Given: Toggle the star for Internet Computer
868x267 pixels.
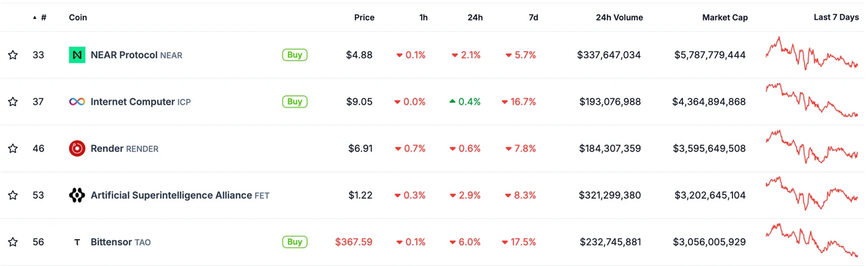Looking at the screenshot, I should coord(13,101).
